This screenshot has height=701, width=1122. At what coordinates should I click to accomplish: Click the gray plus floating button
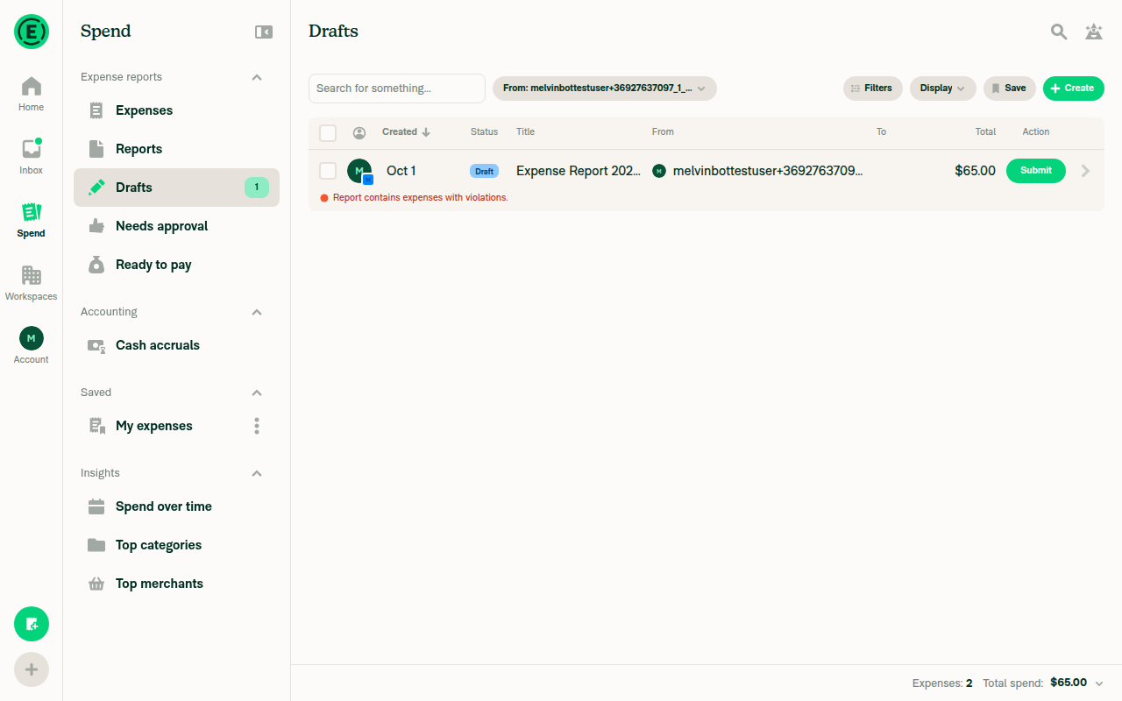click(32, 669)
